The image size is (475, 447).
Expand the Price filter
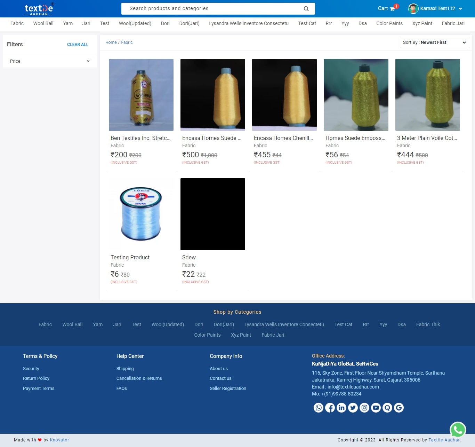coord(50,61)
